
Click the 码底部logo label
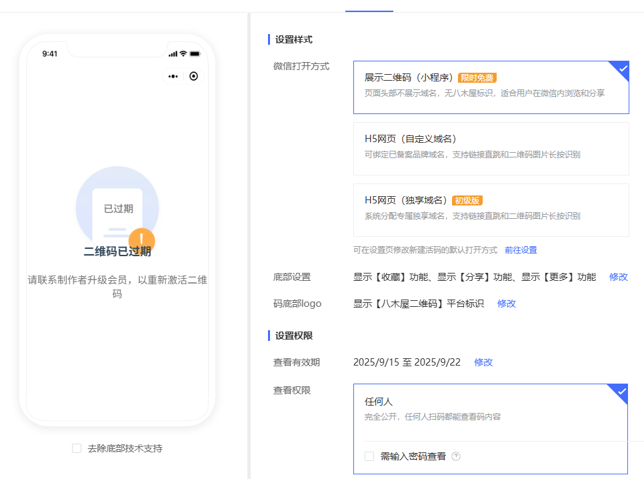(297, 304)
